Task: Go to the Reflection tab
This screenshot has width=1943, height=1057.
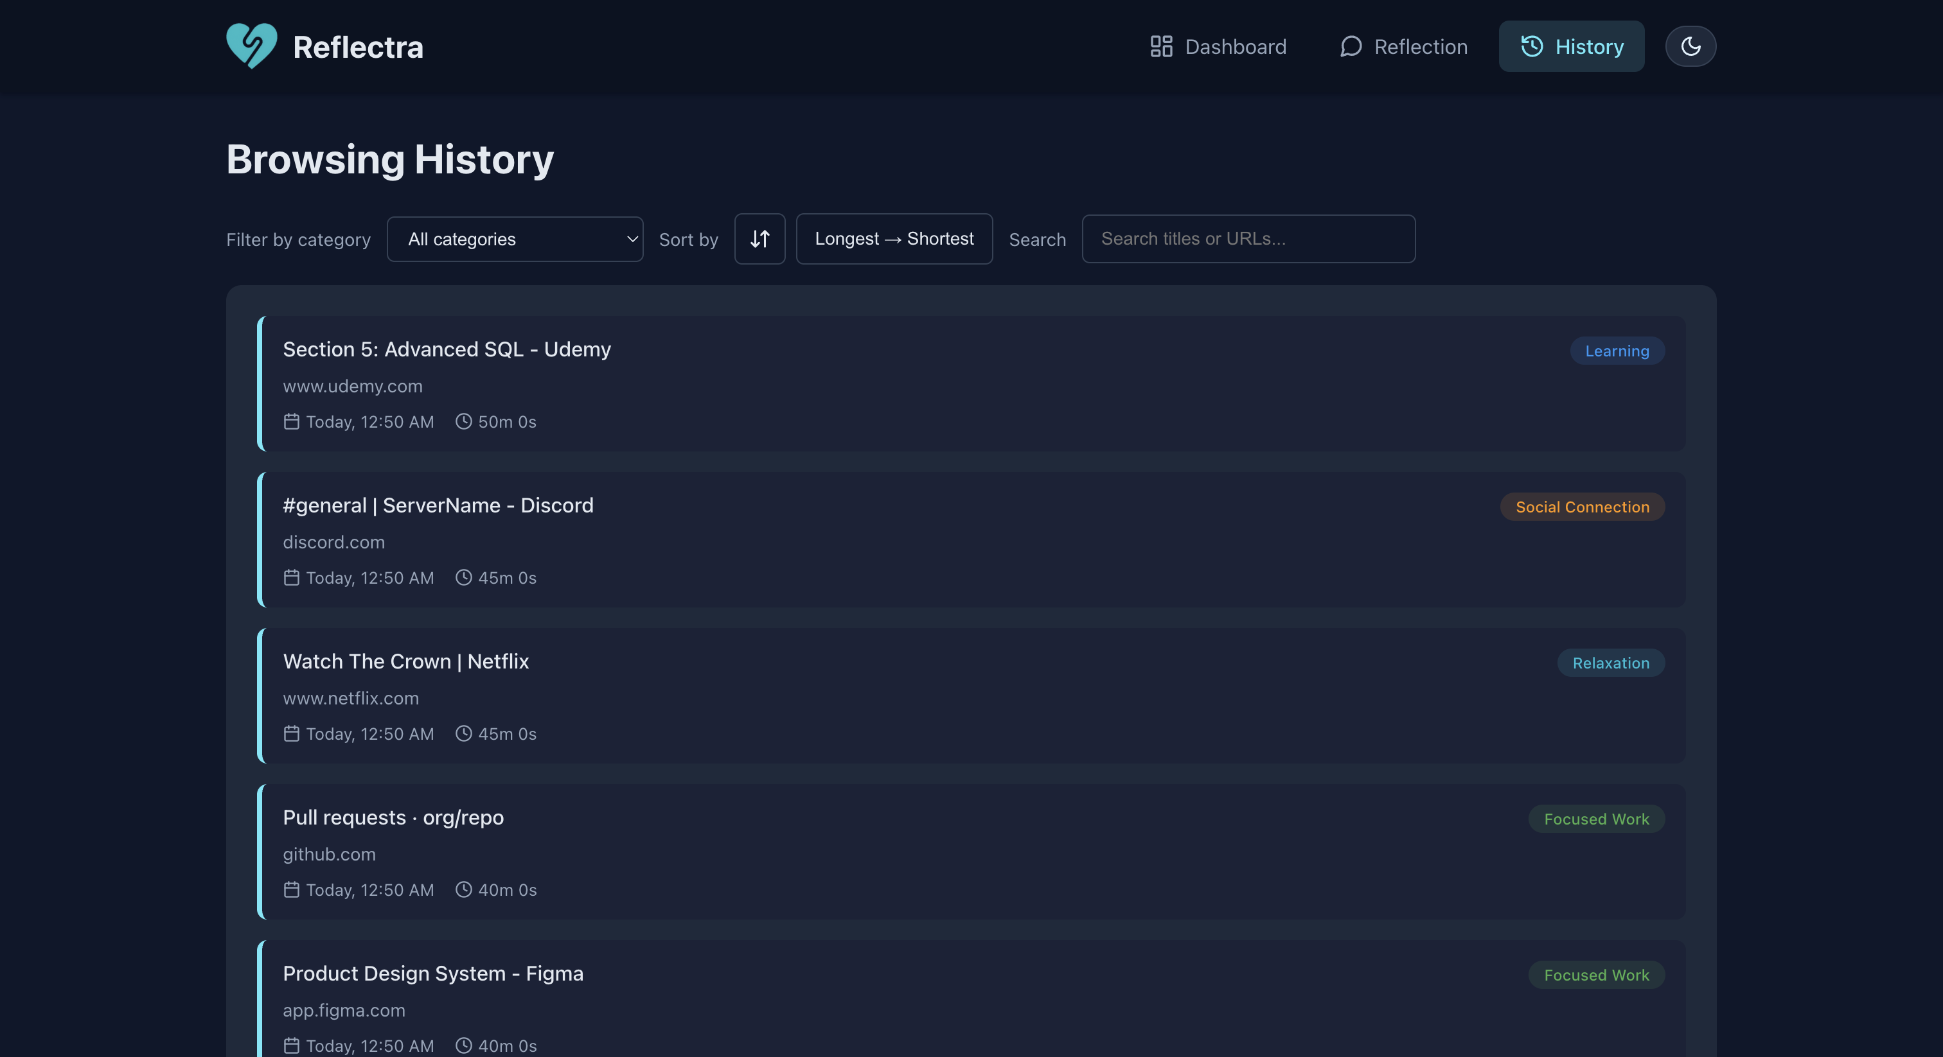Action: click(1404, 47)
